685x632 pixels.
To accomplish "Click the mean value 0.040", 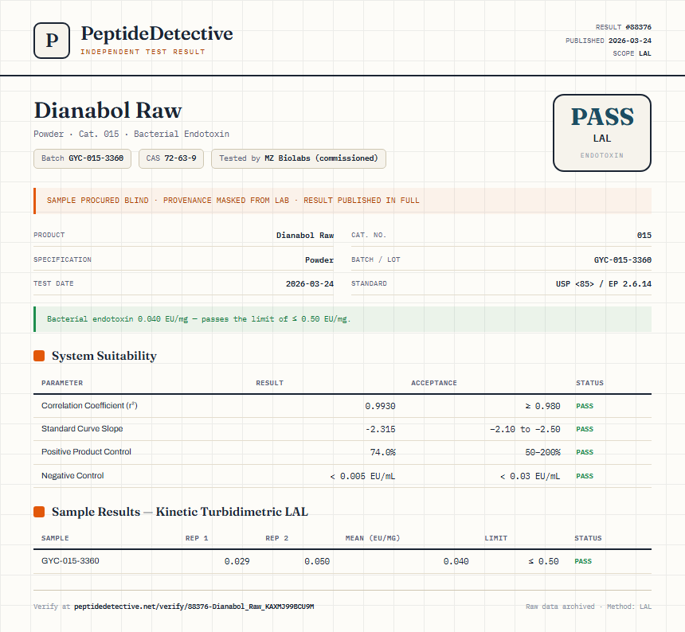I will point(456,561).
